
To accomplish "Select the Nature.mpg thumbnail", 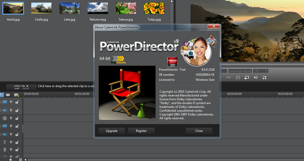I will point(98,8).
